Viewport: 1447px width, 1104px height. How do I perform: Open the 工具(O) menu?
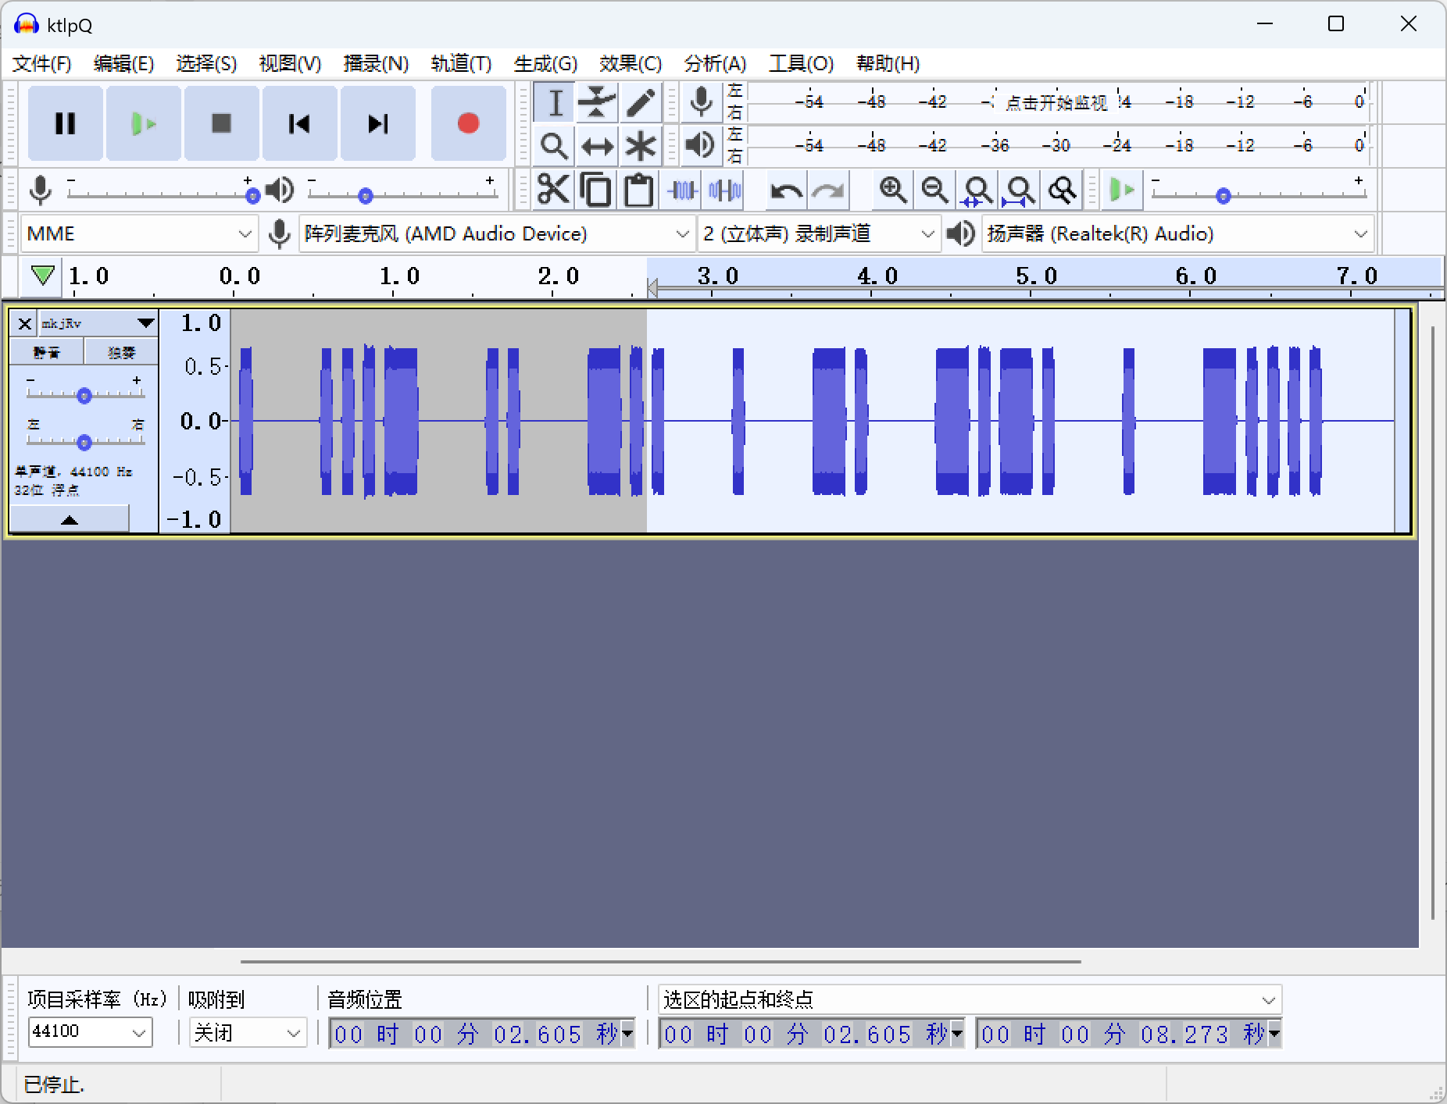(801, 63)
